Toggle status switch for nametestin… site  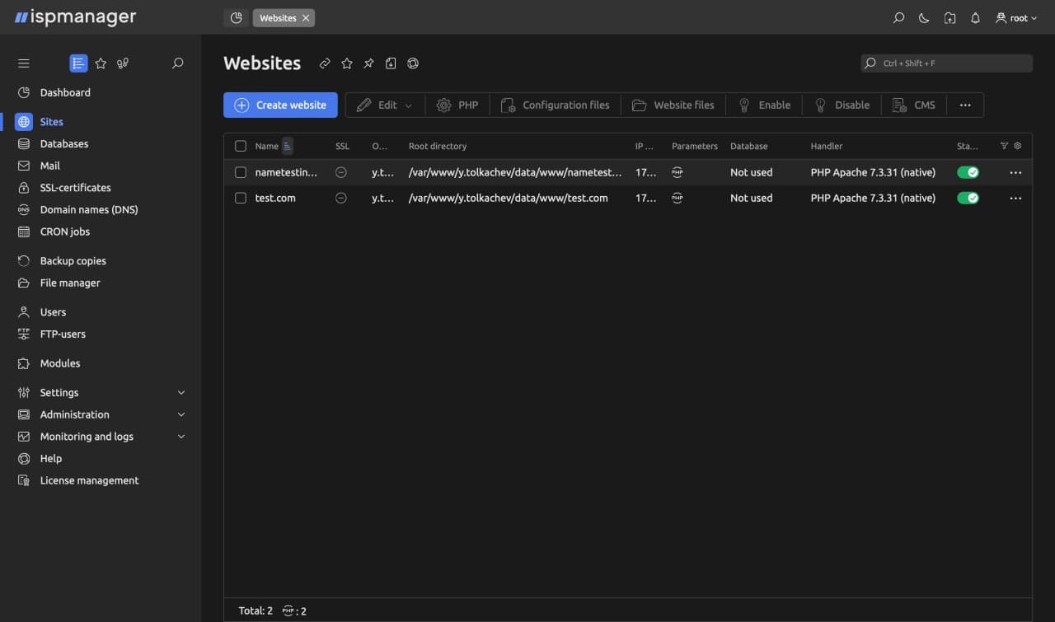click(968, 172)
